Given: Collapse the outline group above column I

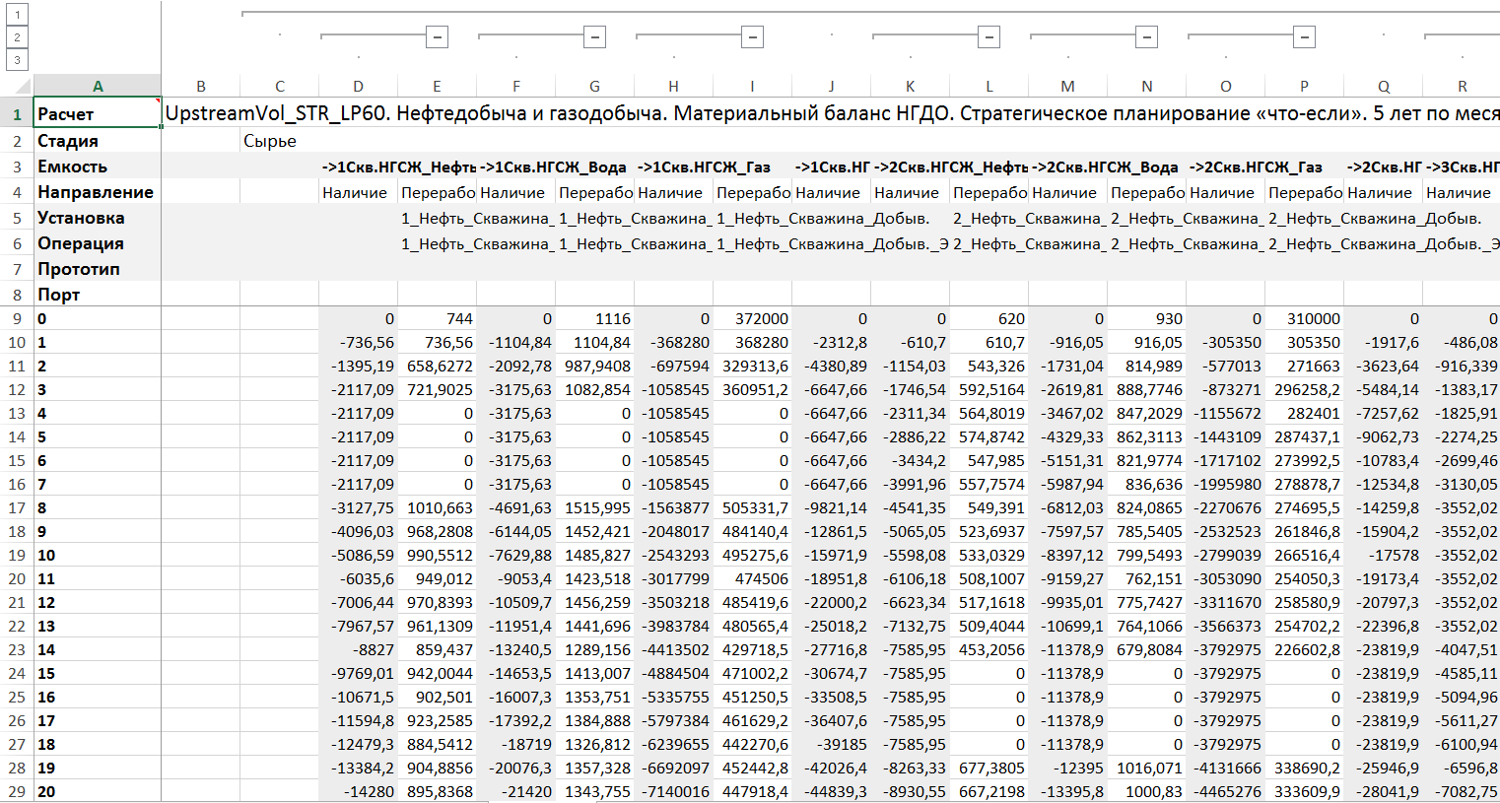Looking at the screenshot, I should (x=752, y=37).
